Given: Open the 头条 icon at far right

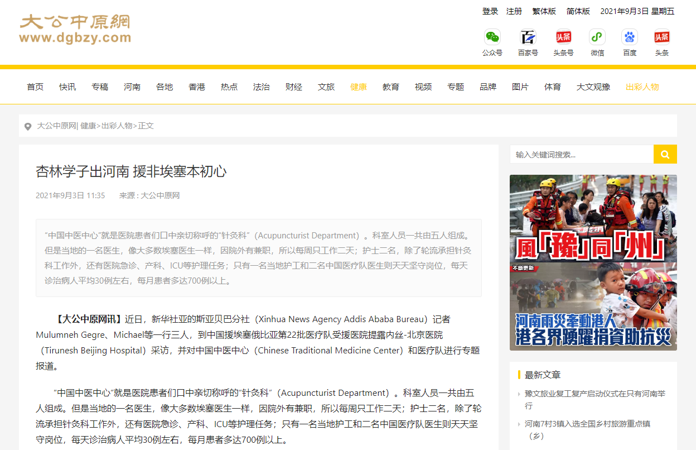Looking at the screenshot, I should point(662,37).
